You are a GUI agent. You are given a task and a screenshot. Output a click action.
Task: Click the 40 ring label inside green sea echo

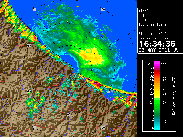[x=69, y=23]
